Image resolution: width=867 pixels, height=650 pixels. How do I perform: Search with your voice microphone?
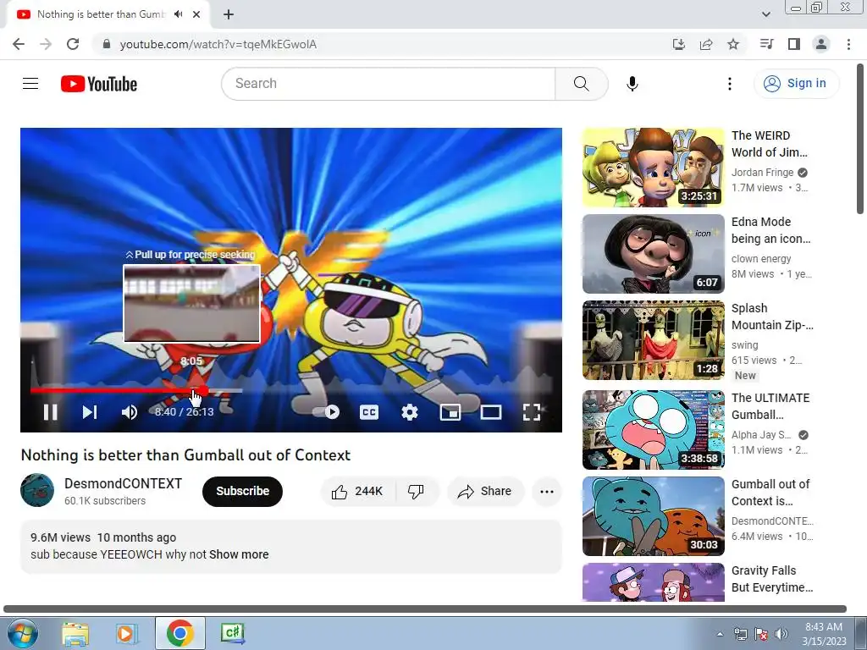coord(632,84)
